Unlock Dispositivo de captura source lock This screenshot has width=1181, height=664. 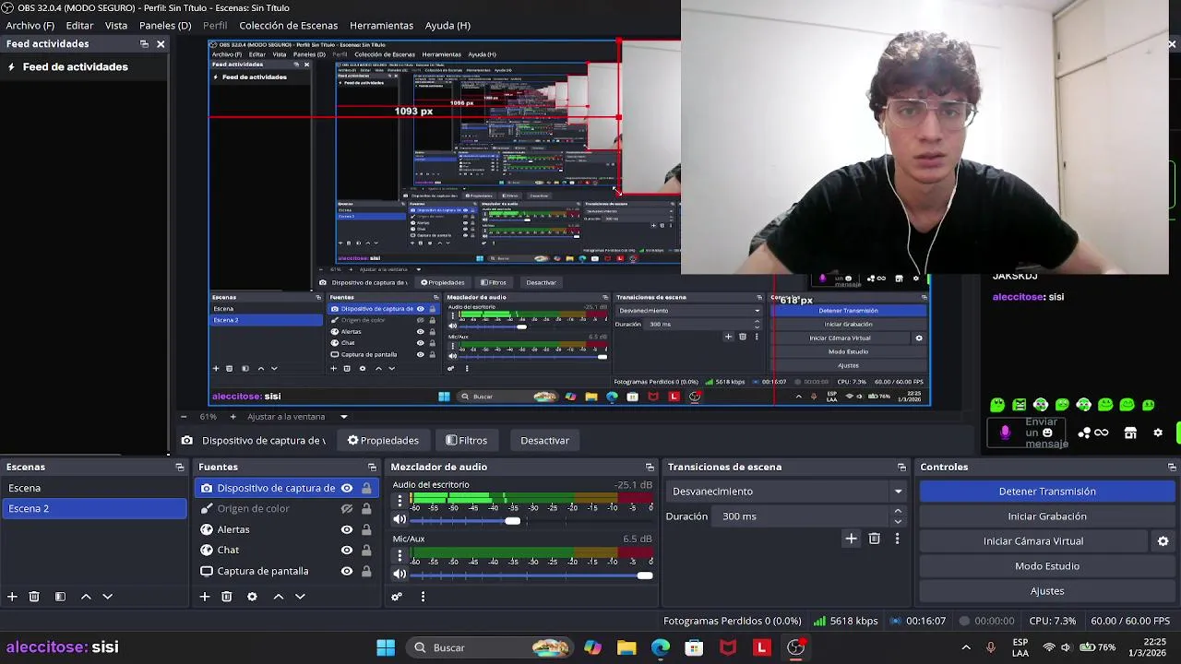[x=366, y=488]
